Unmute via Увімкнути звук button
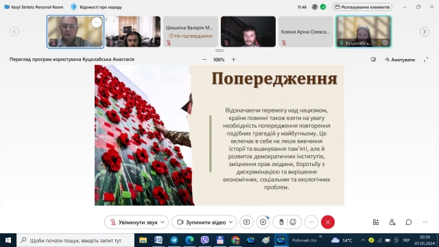 134,222
